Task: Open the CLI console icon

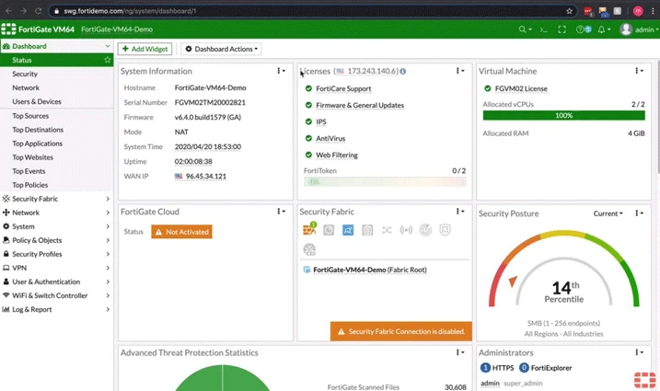Action: [x=543, y=29]
